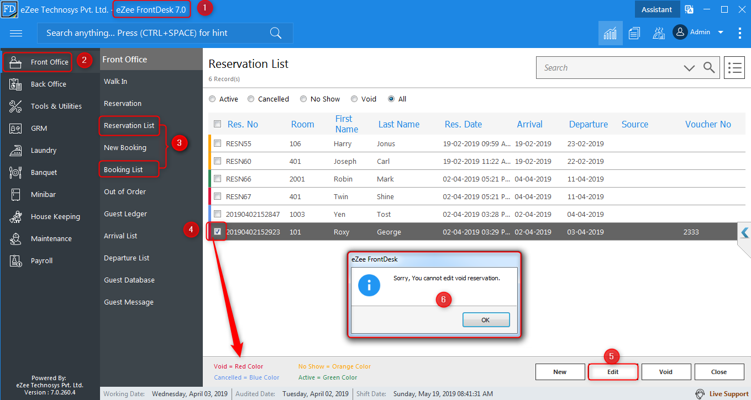
Task: Check the RESN66 reservation checkbox
Action: [x=218, y=179]
